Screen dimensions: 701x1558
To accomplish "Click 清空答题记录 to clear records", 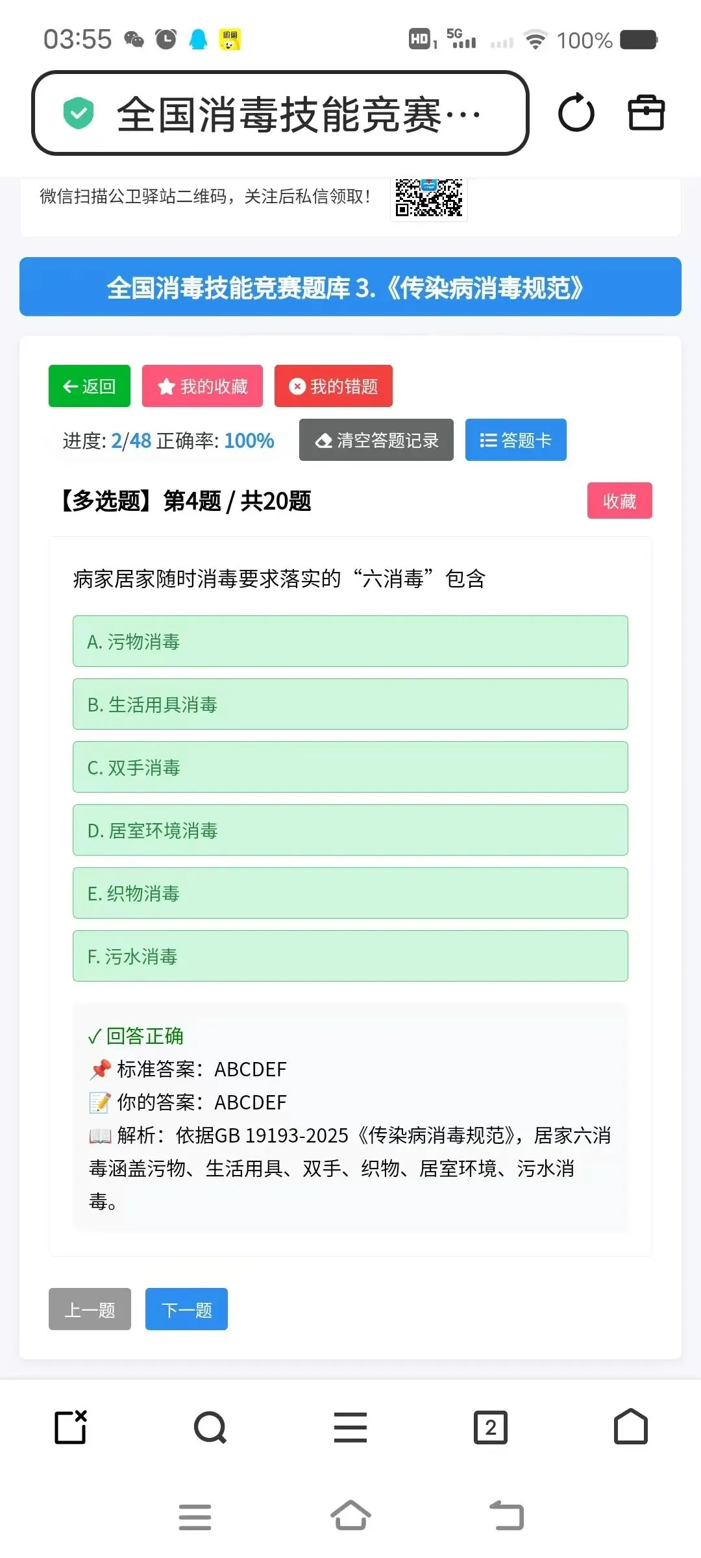I will (x=376, y=440).
